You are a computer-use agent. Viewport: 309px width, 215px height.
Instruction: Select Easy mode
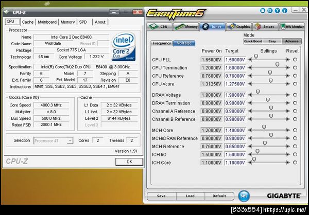(x=272, y=41)
